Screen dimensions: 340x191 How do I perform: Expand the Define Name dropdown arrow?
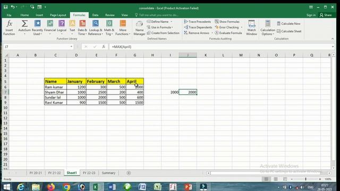[171, 22]
